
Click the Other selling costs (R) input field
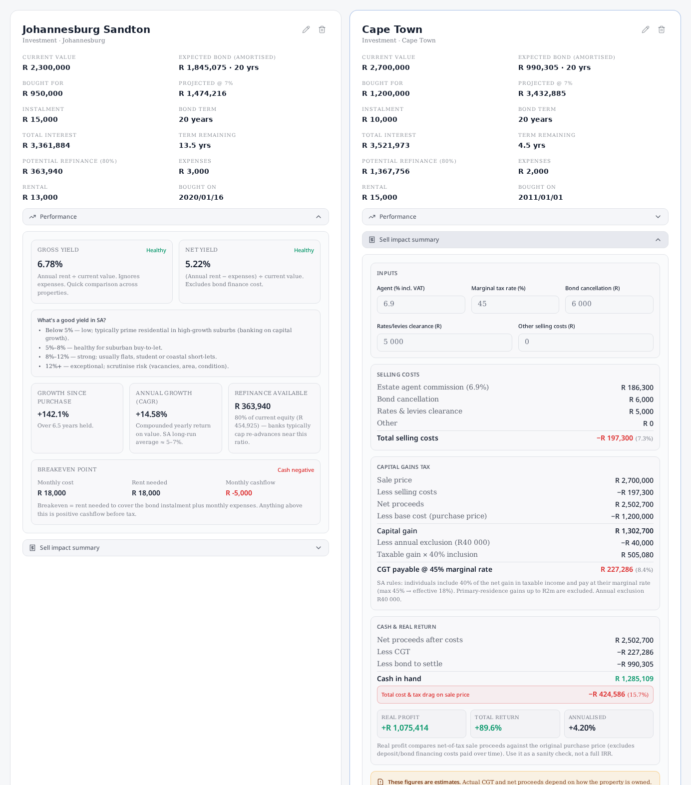tap(586, 343)
